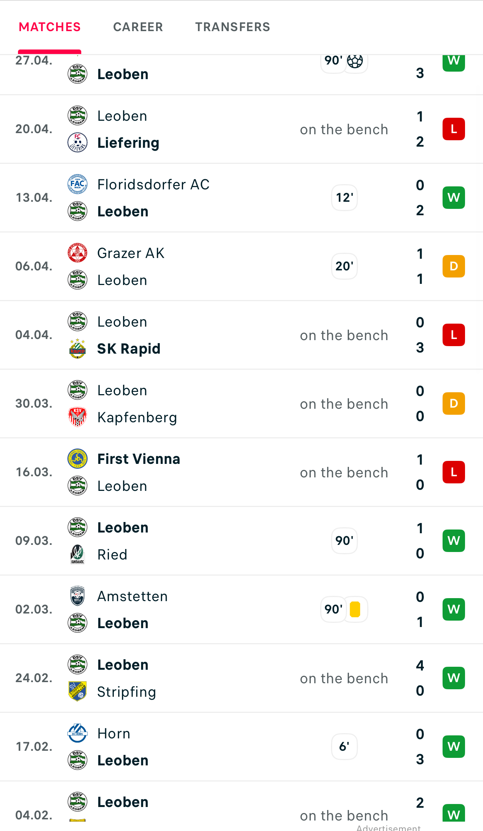This screenshot has width=483, height=831.
Task: Tap the goal ball icon next to 90'
Action: (355, 61)
